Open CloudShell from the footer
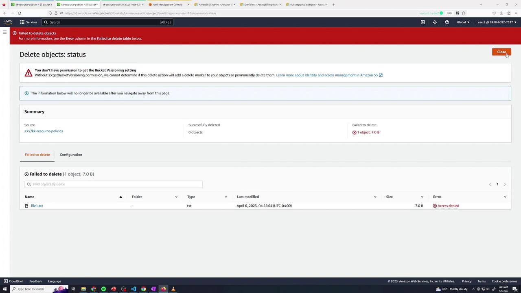This screenshot has width=521, height=293. point(13,281)
